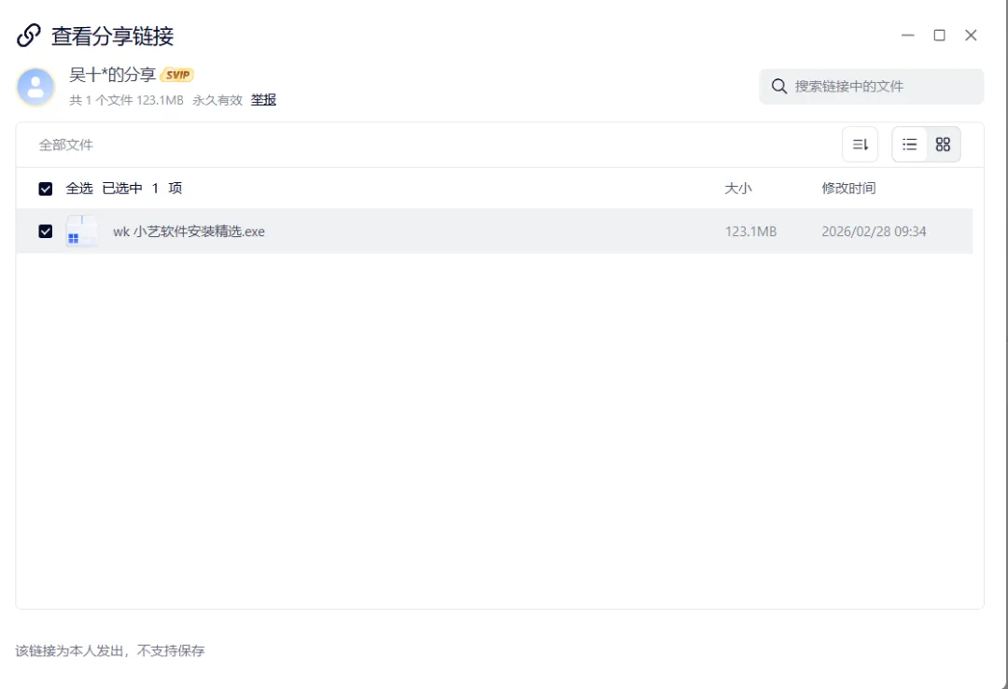Switch to grid thumbnail view

pyautogui.click(x=943, y=145)
